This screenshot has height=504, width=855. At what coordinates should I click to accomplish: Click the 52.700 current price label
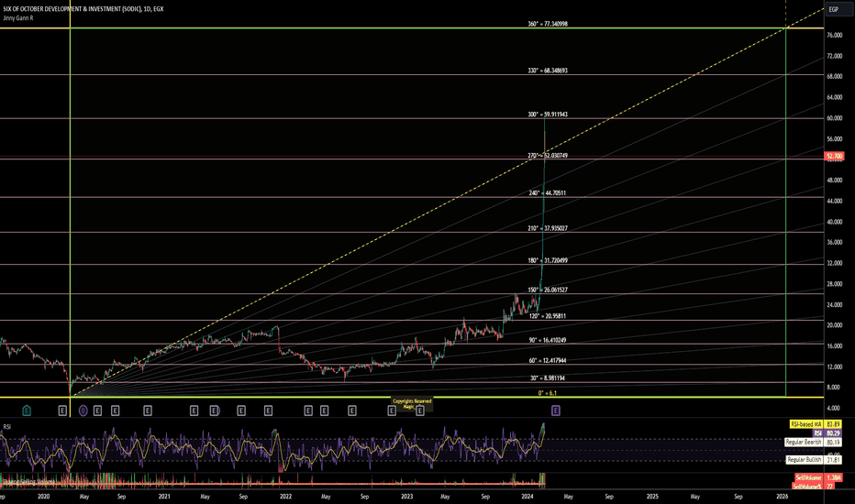click(835, 157)
